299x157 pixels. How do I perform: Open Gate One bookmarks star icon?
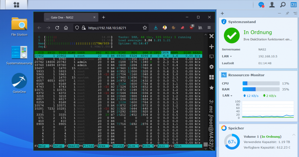point(211,87)
